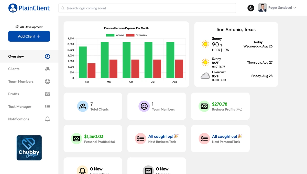Click the Team Members card smiley icon

point(144,106)
